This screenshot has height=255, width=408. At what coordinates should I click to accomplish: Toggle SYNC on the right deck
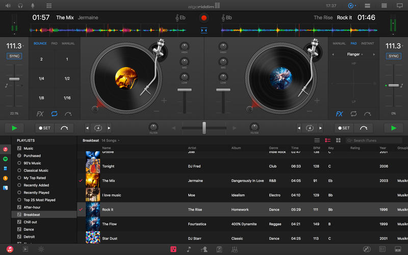[x=393, y=56]
